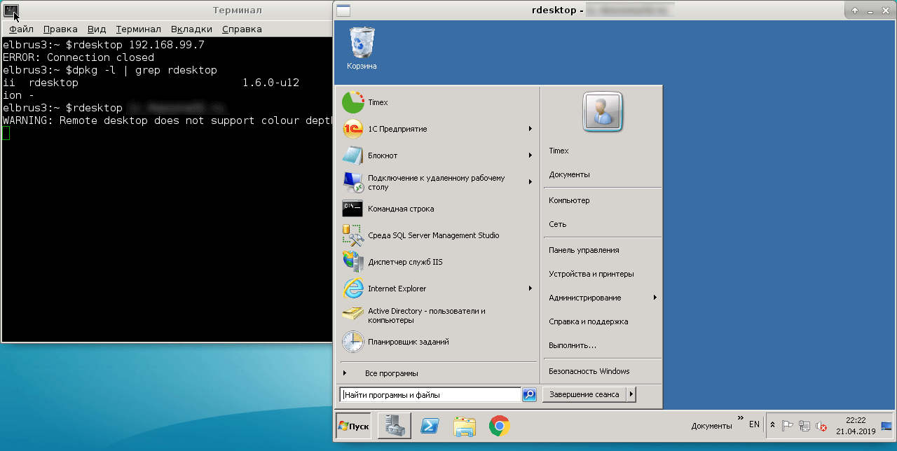Open the Recycle Bin (Корзина) desktop icon
Viewport: 897px width, 451px height.
click(x=362, y=47)
